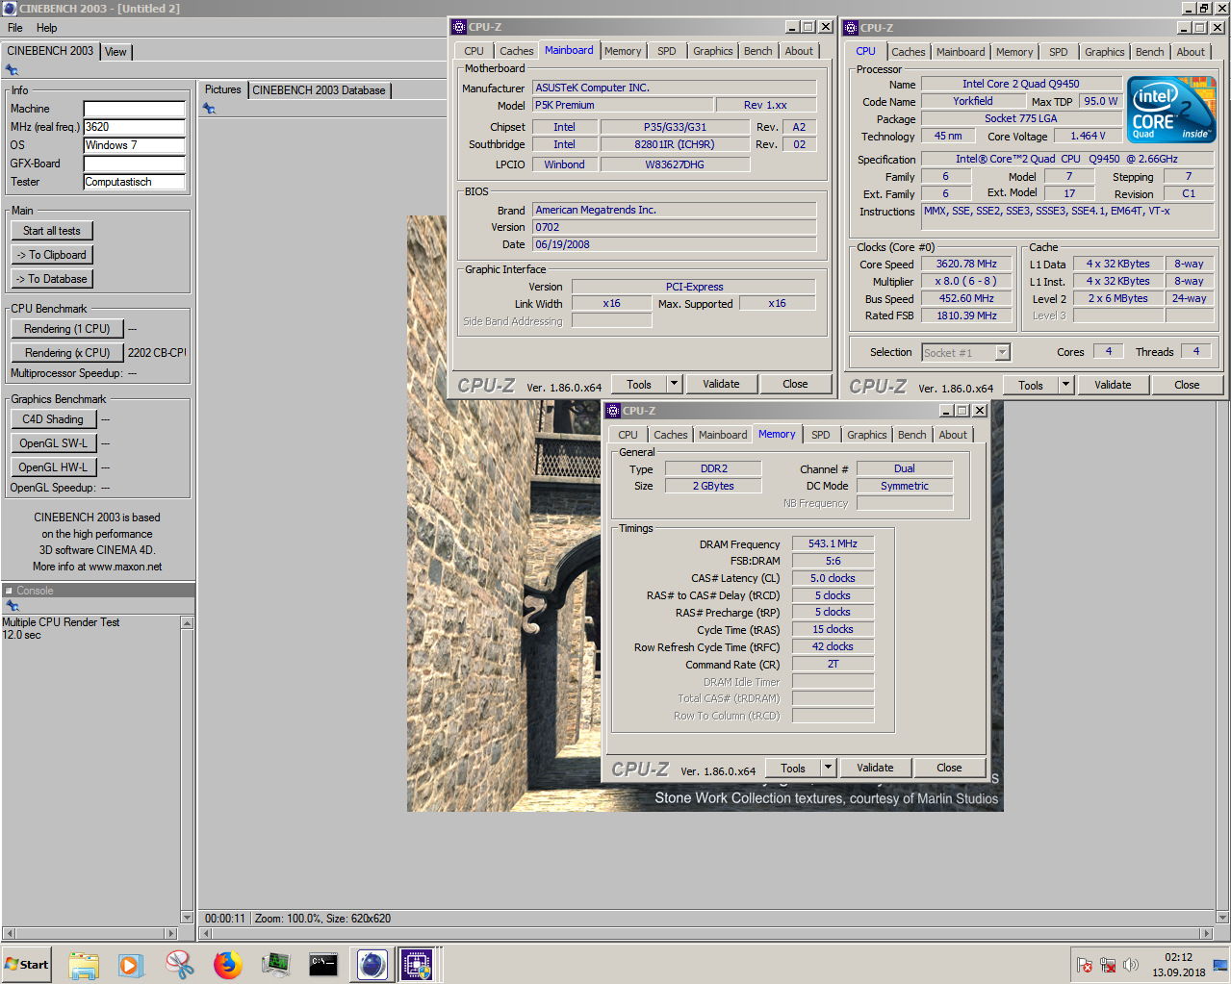The height and width of the screenshot is (984, 1231).
Task: Click Console scrollbar up arrow
Action: point(187,623)
